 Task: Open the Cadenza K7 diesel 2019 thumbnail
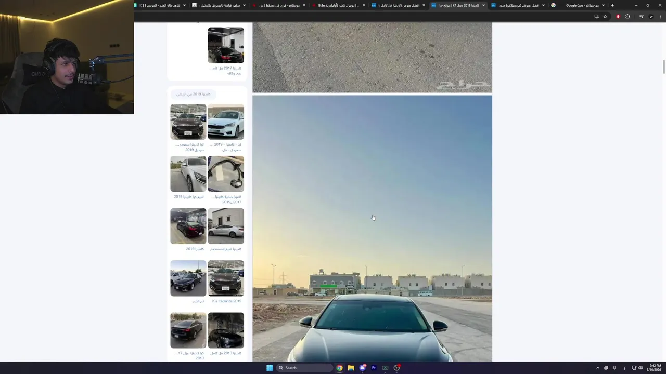[x=188, y=330]
